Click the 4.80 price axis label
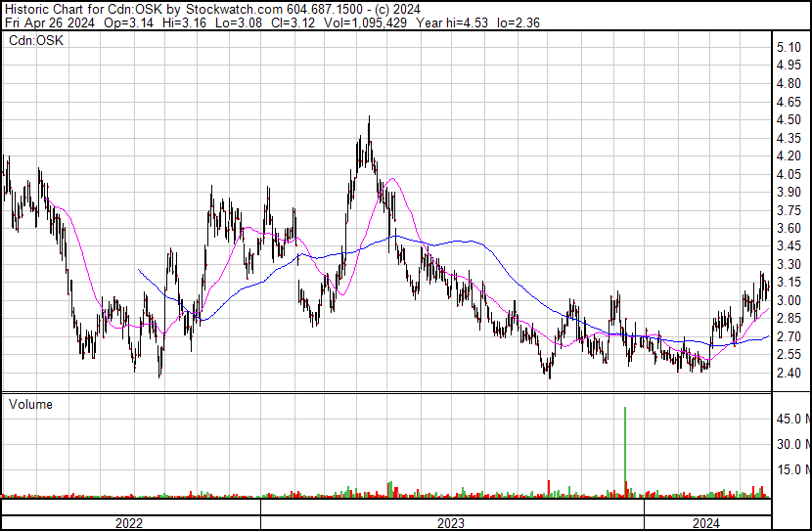Screen dimensions: 812x531 click(789, 84)
